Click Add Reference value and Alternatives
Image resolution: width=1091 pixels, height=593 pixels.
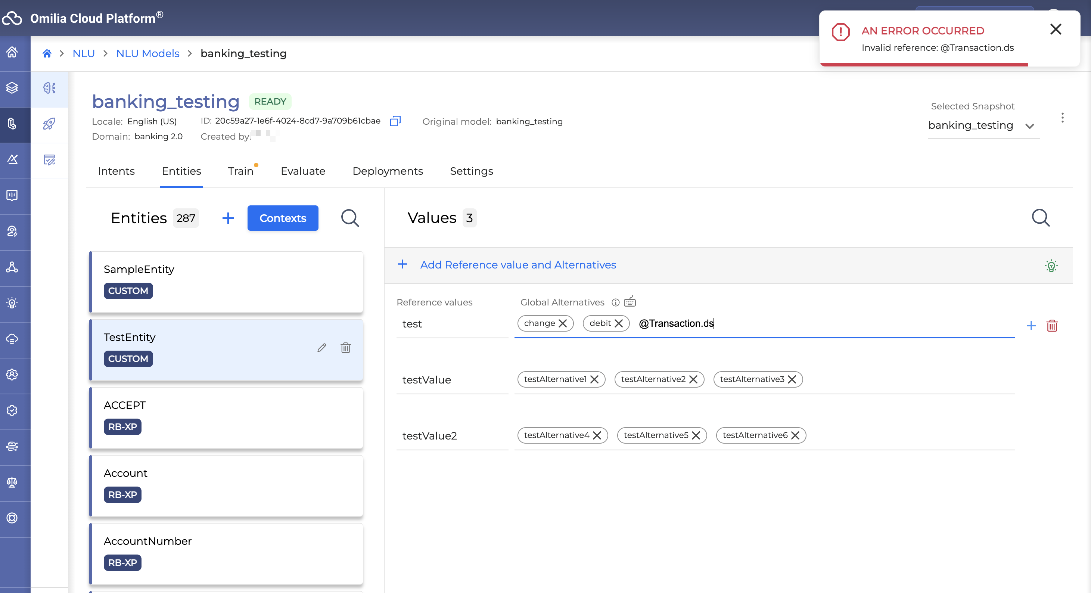(517, 265)
